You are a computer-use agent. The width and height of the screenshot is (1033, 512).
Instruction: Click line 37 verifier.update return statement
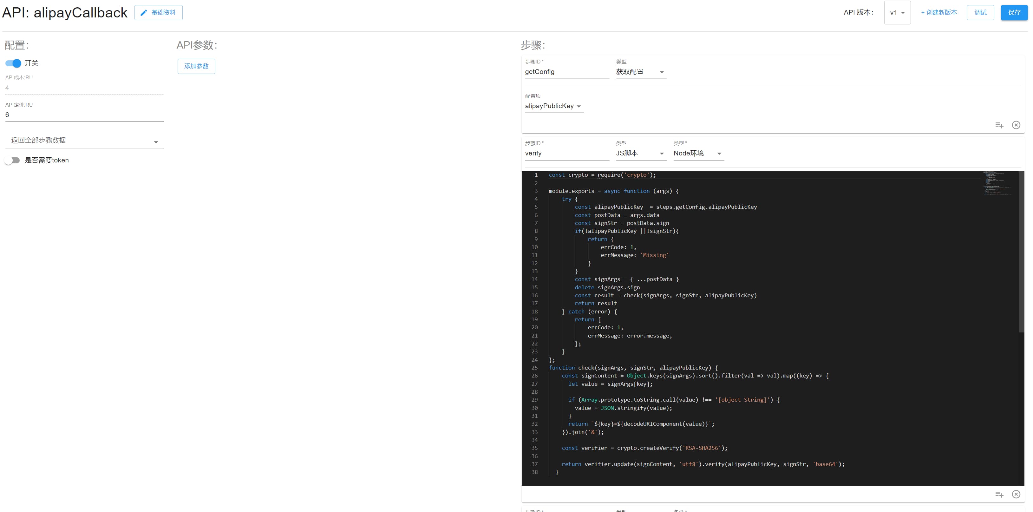(703, 464)
